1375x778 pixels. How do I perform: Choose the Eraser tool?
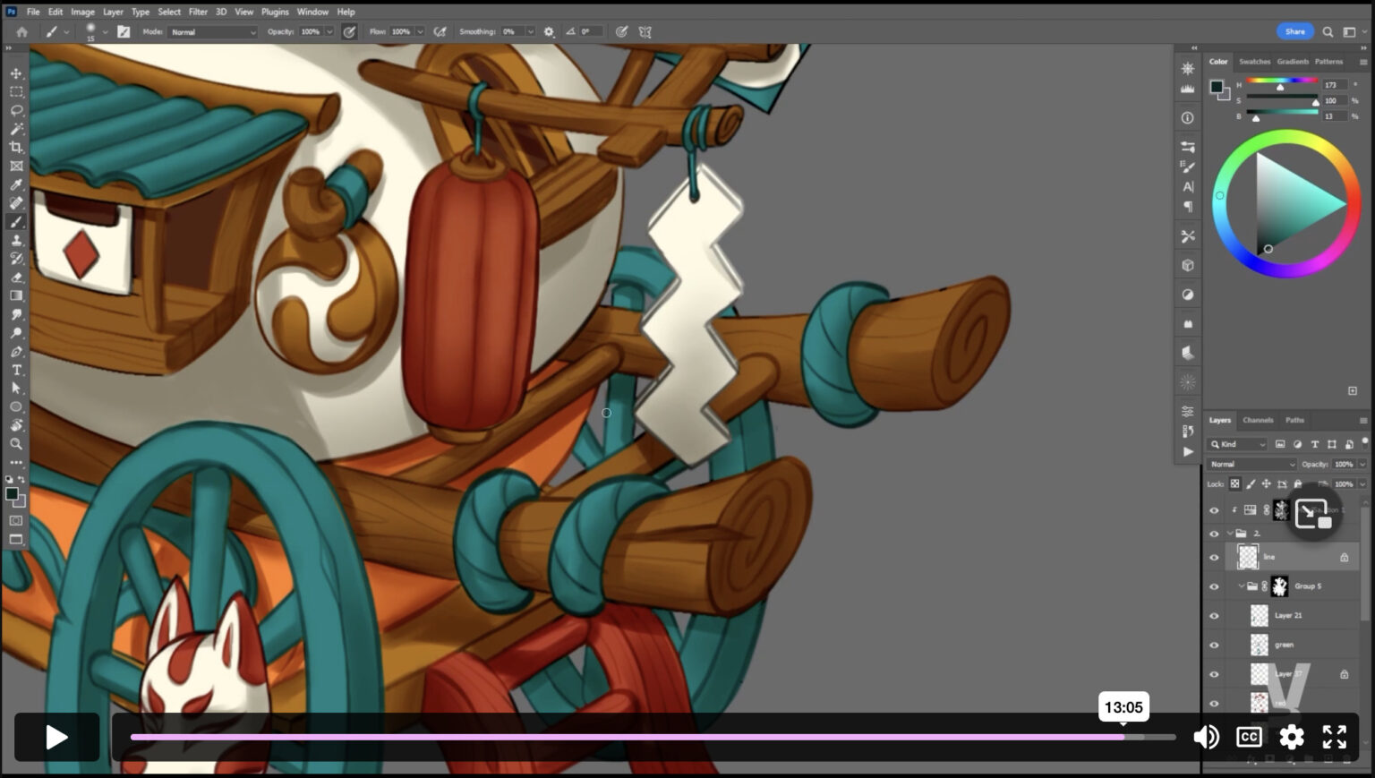click(x=16, y=278)
